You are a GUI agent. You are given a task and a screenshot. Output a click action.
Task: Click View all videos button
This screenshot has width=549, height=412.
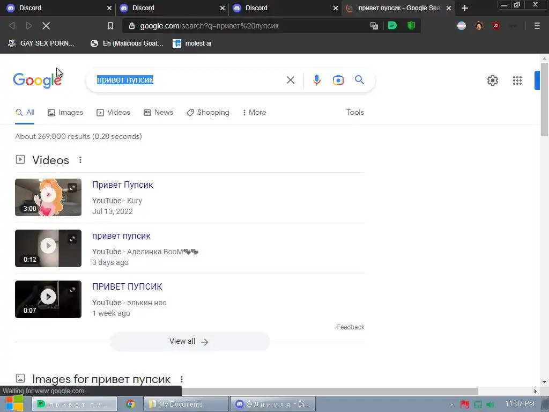click(189, 342)
